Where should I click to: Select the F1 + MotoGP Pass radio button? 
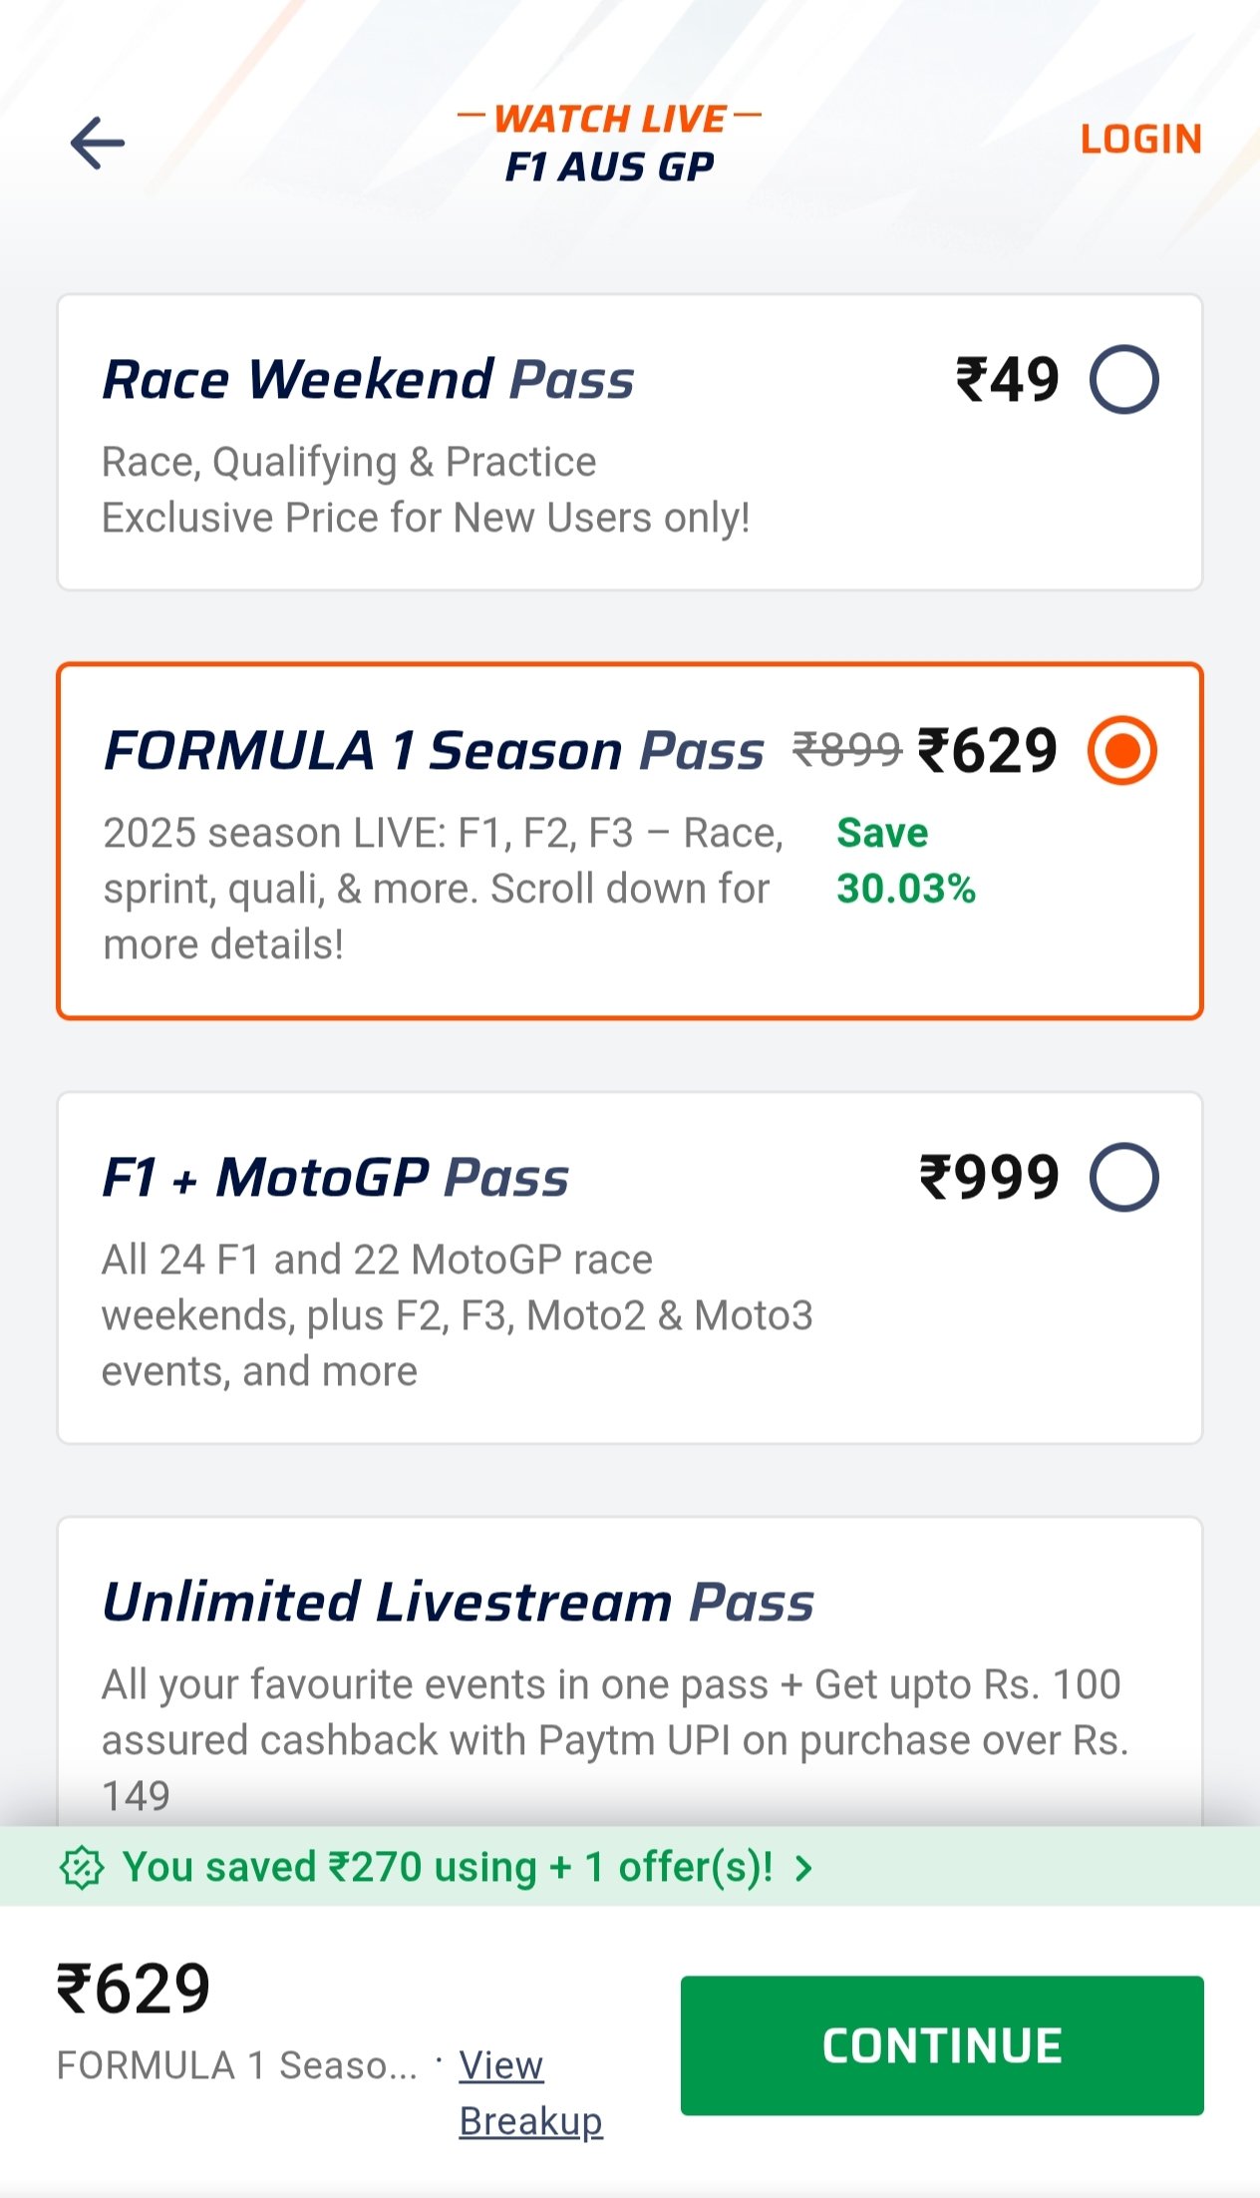coord(1123,1177)
